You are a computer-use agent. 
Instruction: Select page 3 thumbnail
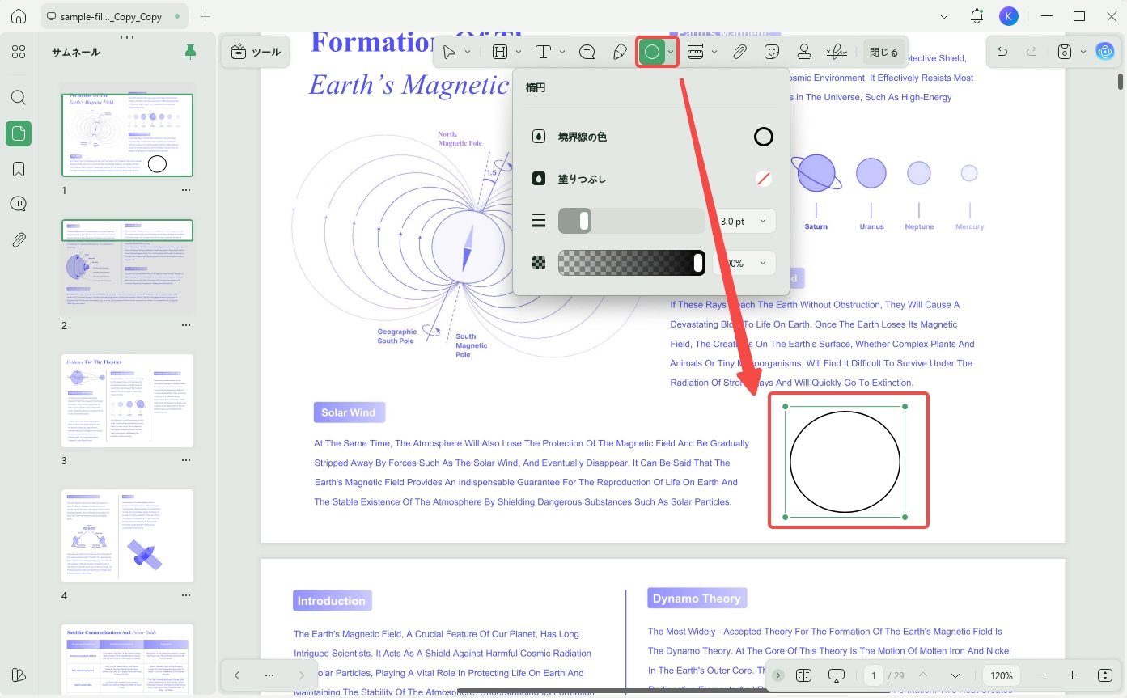coord(128,400)
